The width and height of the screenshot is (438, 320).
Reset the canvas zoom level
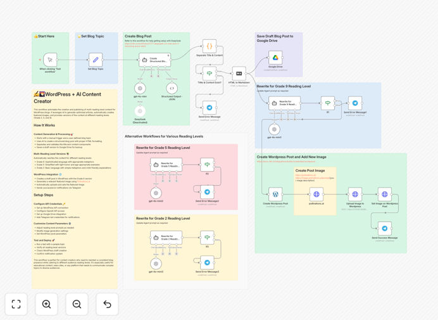click(x=107, y=304)
